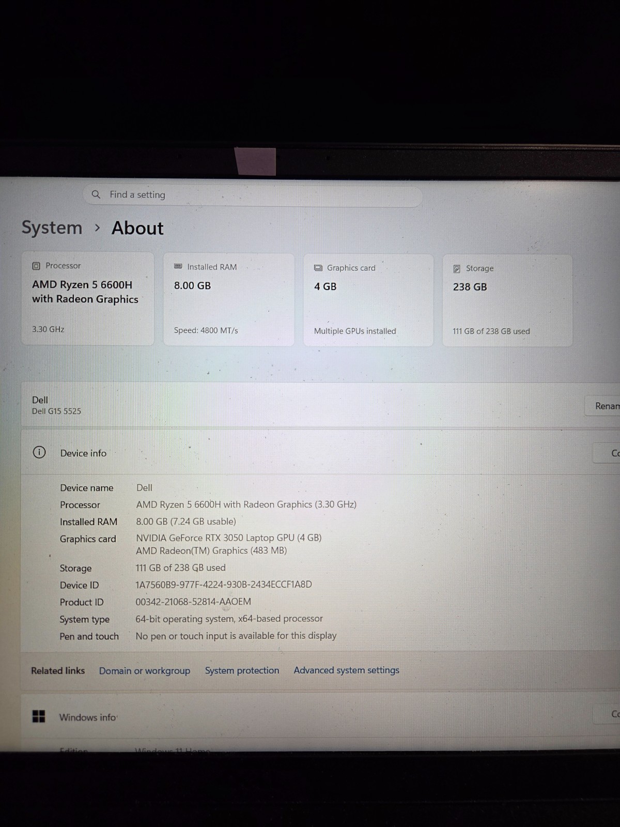
Task: Select AMD Radeon(TM) Graphics (483 MB) text
Action: [211, 550]
